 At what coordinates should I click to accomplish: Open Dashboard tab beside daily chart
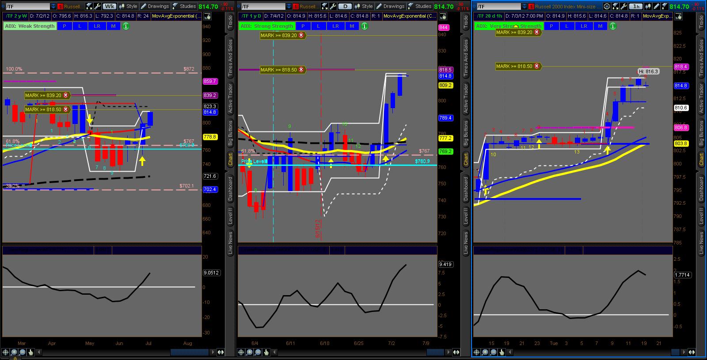click(x=466, y=189)
